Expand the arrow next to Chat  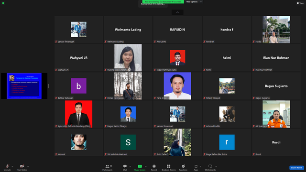[x=130, y=166]
